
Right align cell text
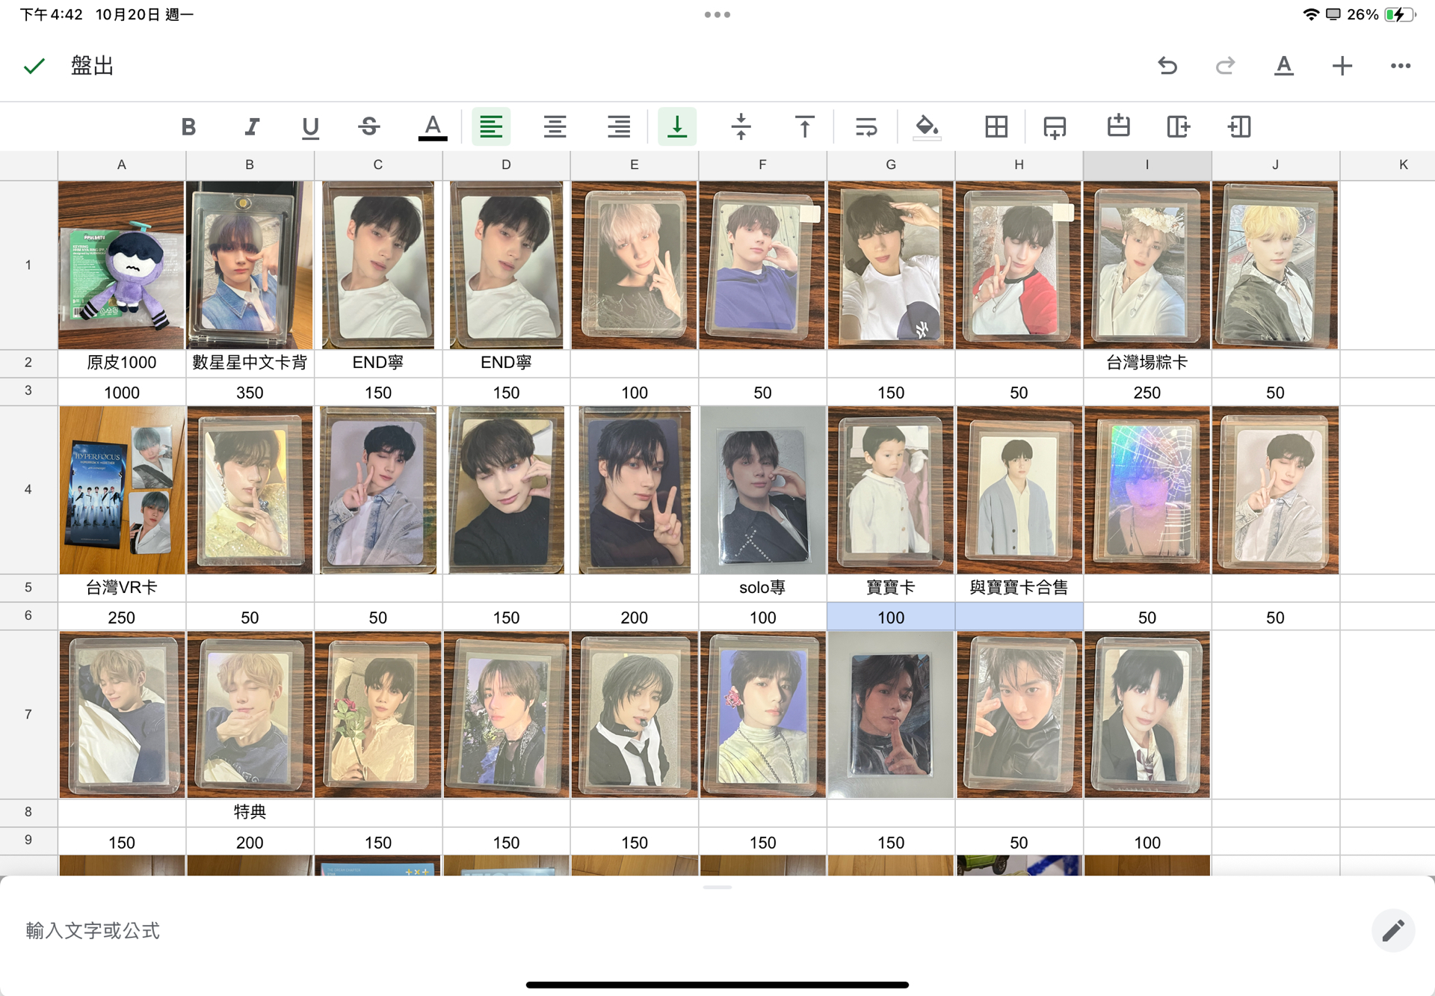coord(618,126)
